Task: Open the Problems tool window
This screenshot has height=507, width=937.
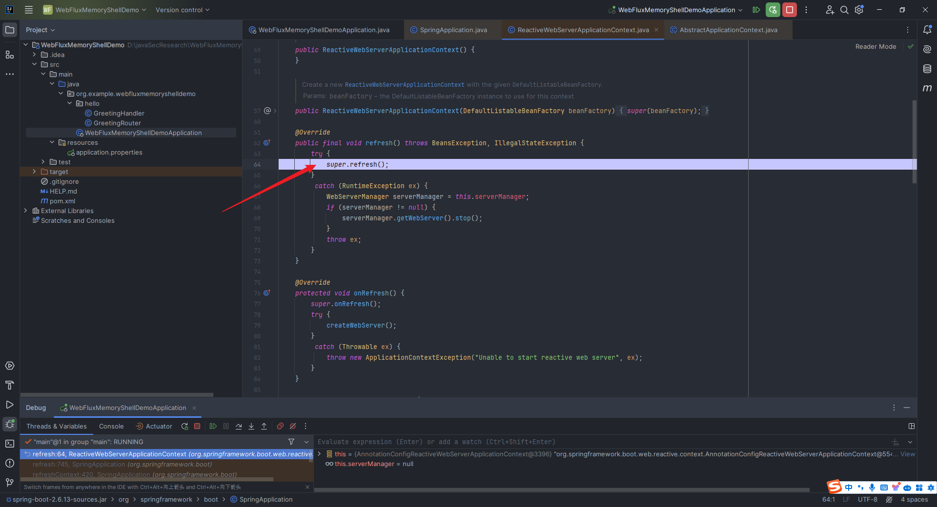Action: point(10,463)
